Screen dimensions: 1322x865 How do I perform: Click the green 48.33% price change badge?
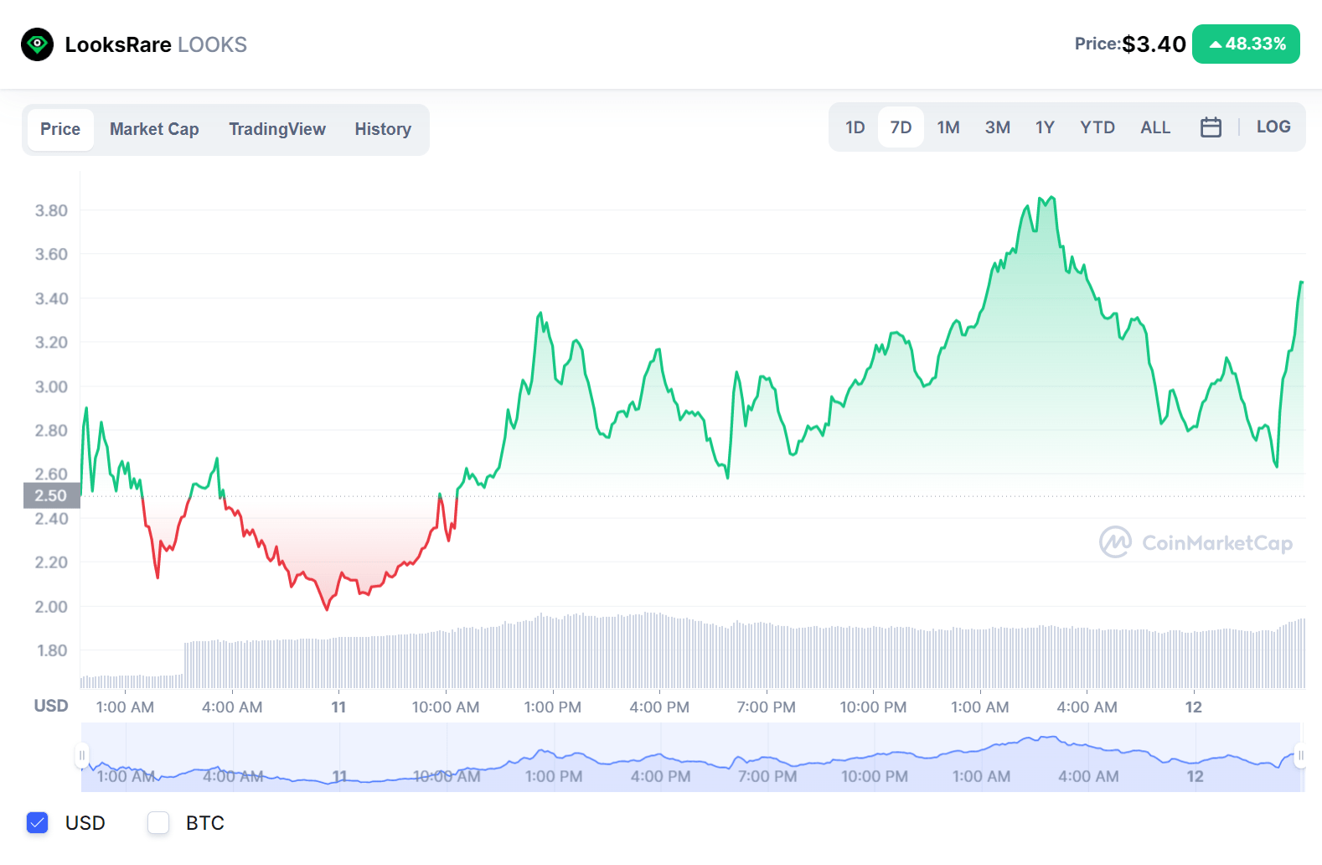point(1246,44)
